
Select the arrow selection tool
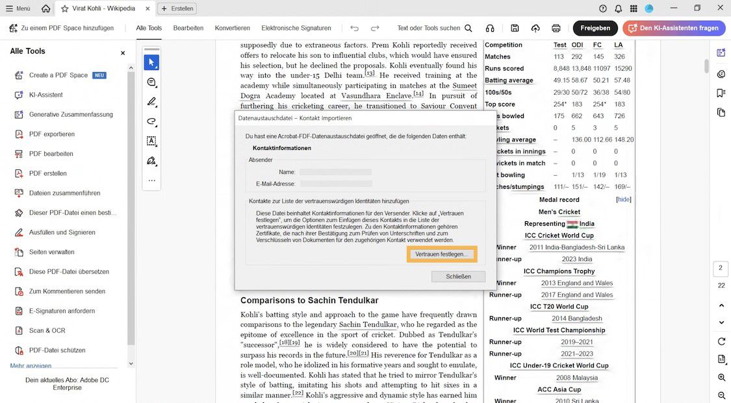coord(151,62)
